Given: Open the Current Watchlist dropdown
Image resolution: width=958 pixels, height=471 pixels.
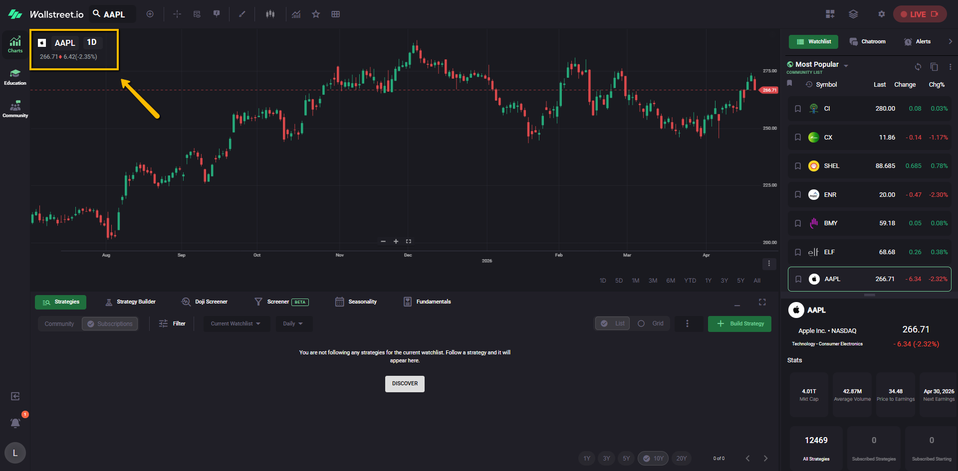Looking at the screenshot, I should [x=236, y=323].
